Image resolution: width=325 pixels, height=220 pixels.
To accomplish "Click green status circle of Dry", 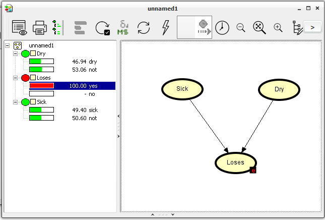I will pos(25,53).
